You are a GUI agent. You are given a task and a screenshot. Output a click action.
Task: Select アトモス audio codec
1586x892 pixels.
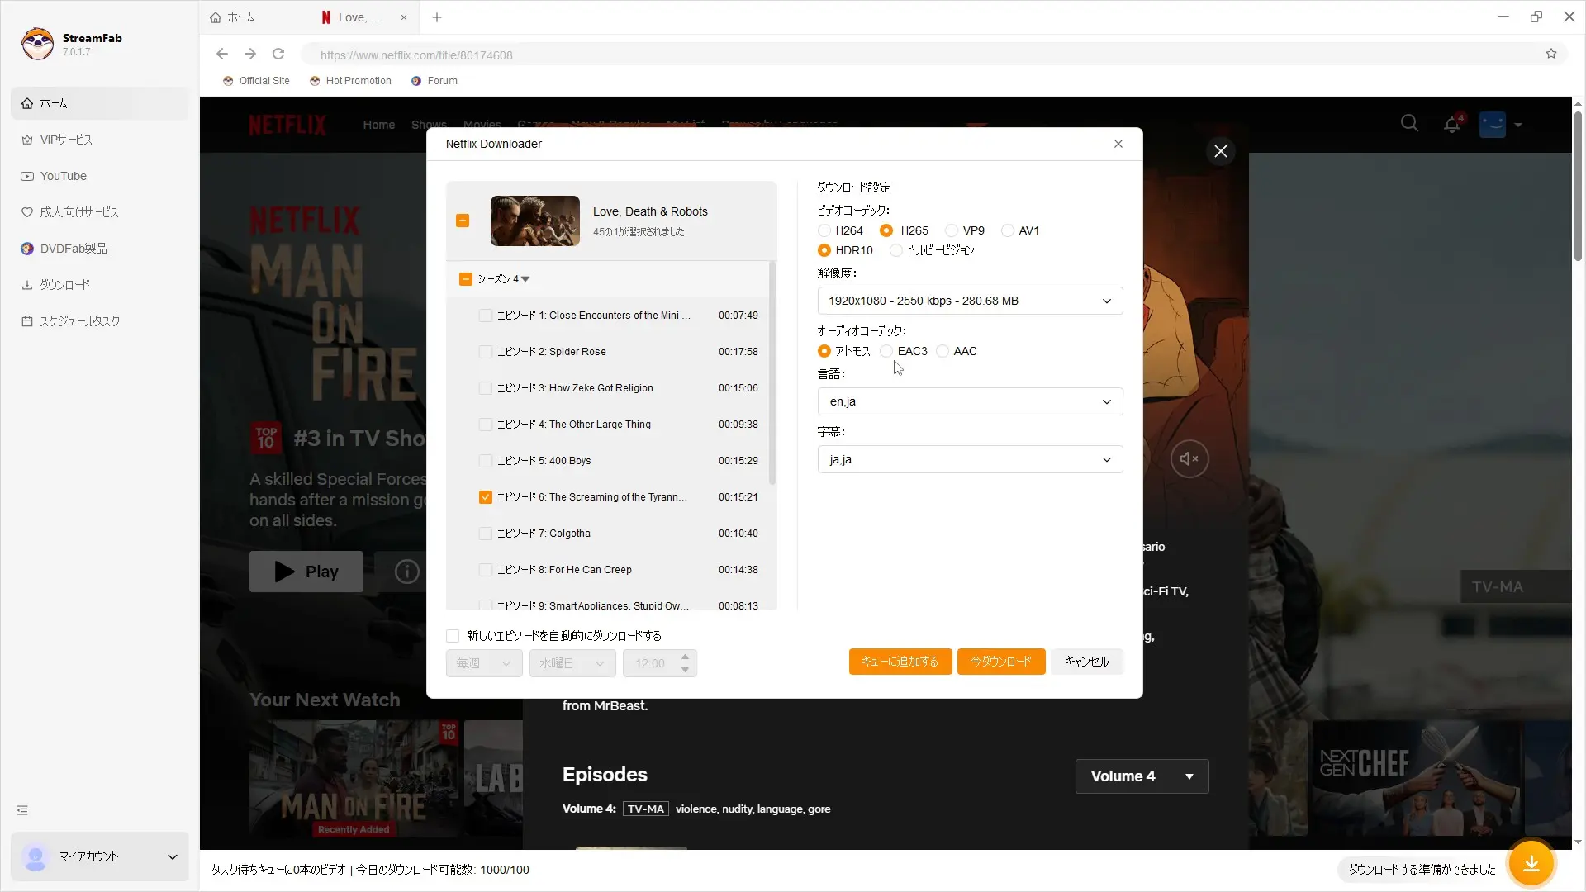824,351
